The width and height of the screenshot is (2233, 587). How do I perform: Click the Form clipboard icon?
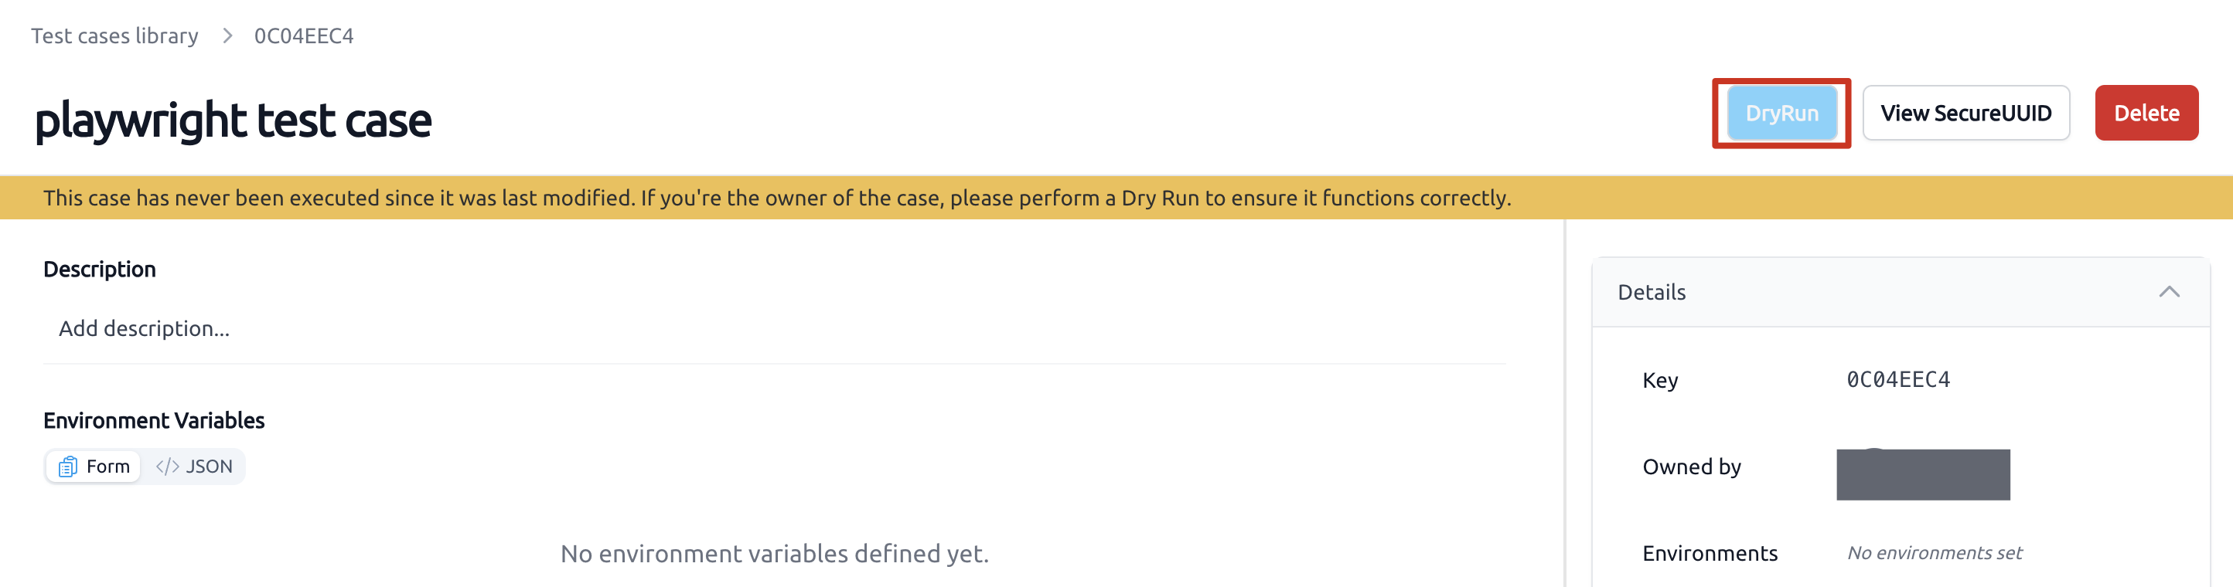[67, 467]
